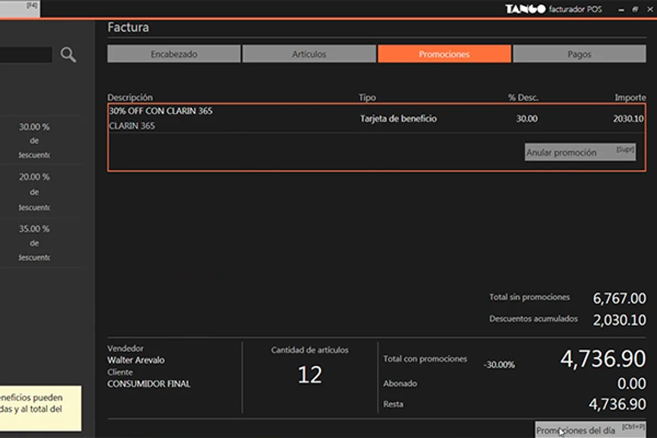This screenshot has height=438, width=657.
Task: Click the Importe column header
Action: [x=630, y=97]
